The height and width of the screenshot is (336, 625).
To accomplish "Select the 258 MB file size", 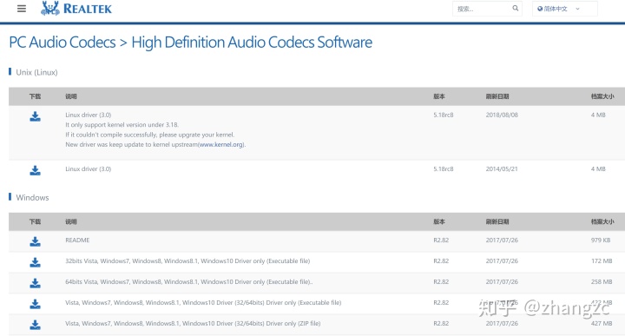I will (602, 282).
